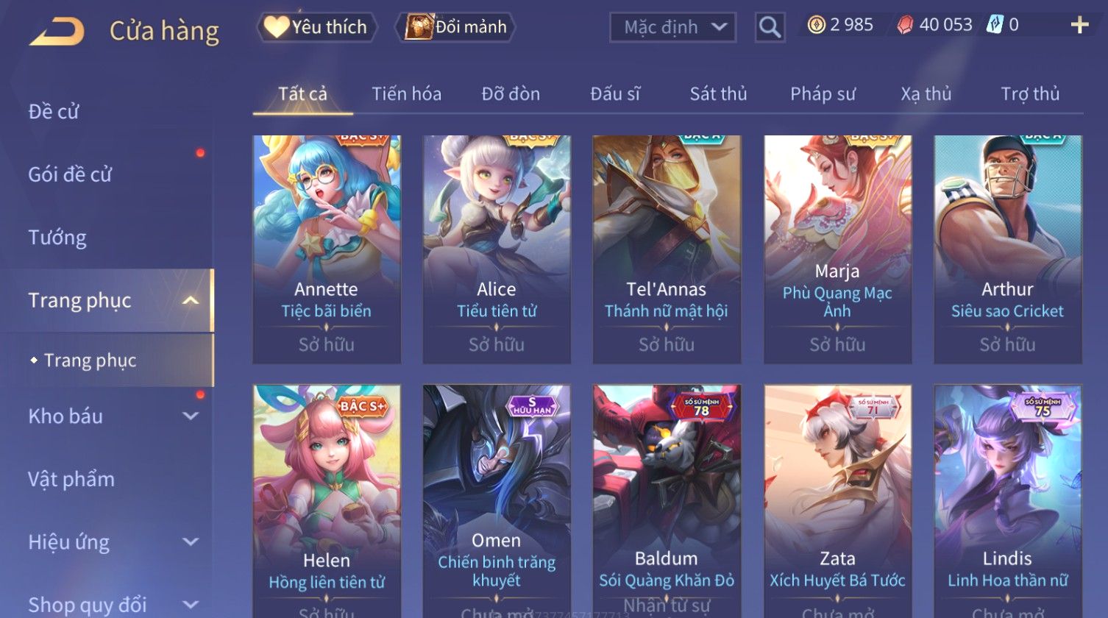The height and width of the screenshot is (618, 1108).
Task: Select the Tiến hóa tab
Action: tap(406, 94)
